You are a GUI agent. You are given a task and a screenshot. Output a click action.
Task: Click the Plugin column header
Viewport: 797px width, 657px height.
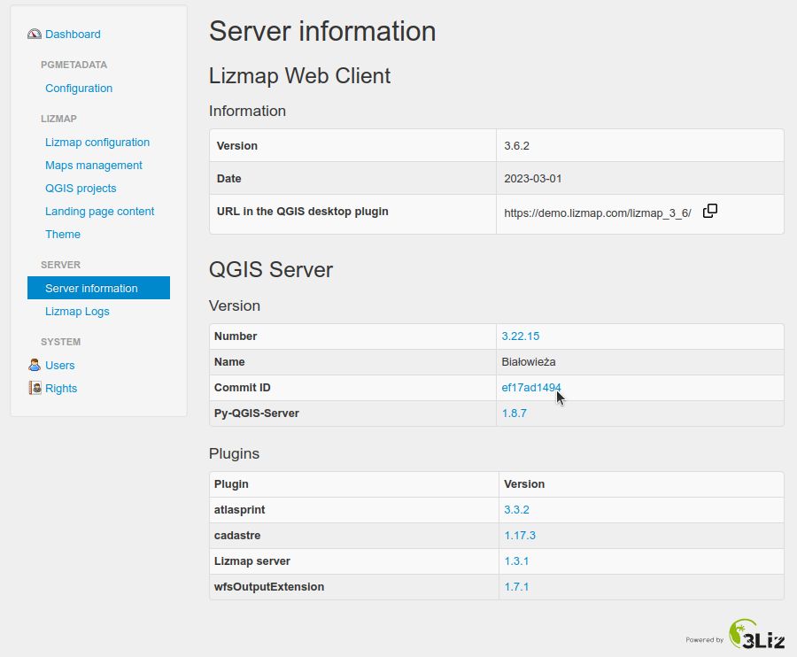231,484
